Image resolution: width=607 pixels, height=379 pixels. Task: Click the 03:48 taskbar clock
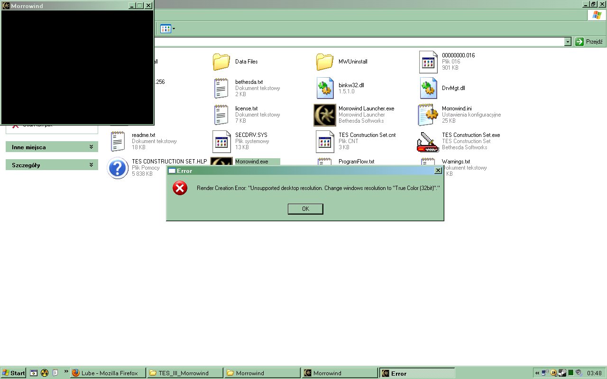pyautogui.click(x=594, y=373)
